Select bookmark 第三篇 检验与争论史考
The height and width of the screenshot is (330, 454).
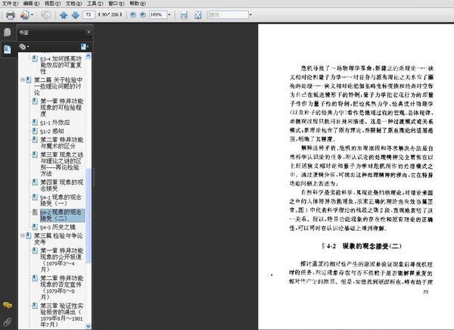[x=58, y=238]
